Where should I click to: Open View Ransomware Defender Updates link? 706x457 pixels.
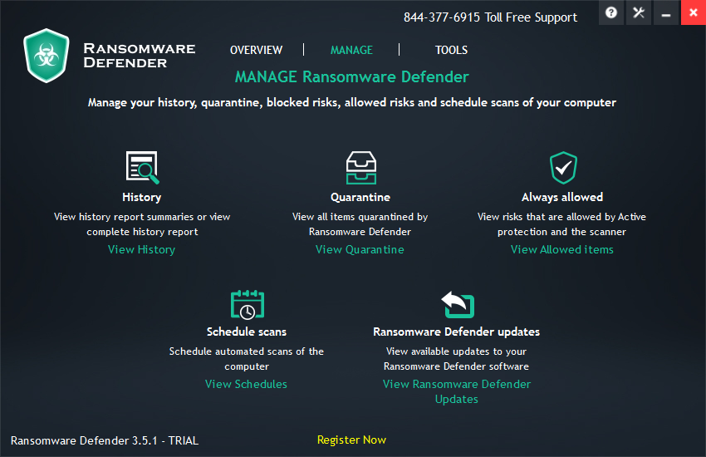pyautogui.click(x=457, y=391)
